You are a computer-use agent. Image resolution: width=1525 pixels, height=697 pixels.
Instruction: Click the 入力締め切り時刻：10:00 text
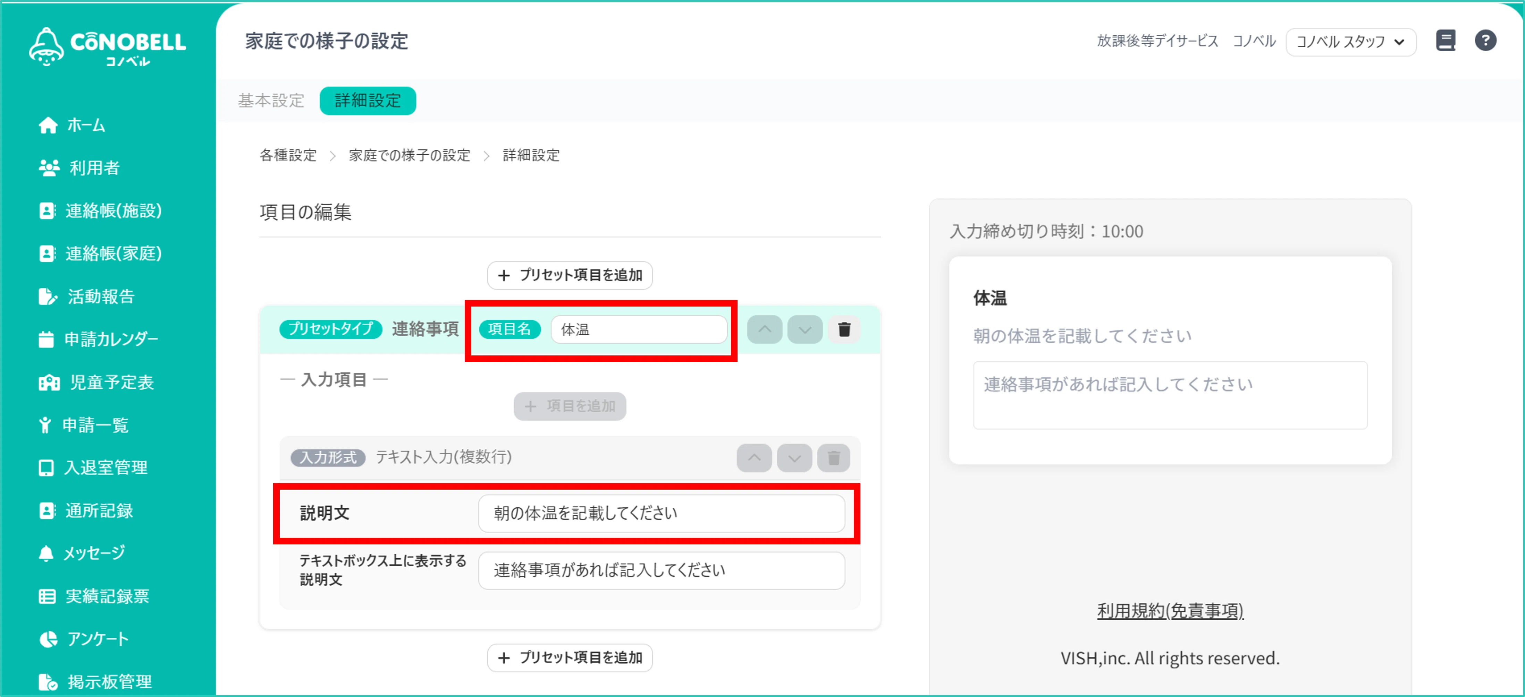click(x=1046, y=231)
